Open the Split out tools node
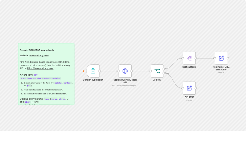The width and height of the screenshot is (246, 148). (x=189, y=58)
